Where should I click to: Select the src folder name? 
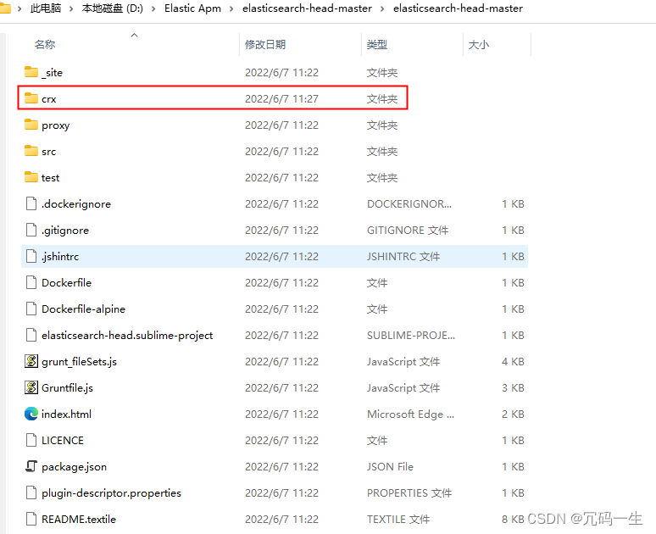48,152
